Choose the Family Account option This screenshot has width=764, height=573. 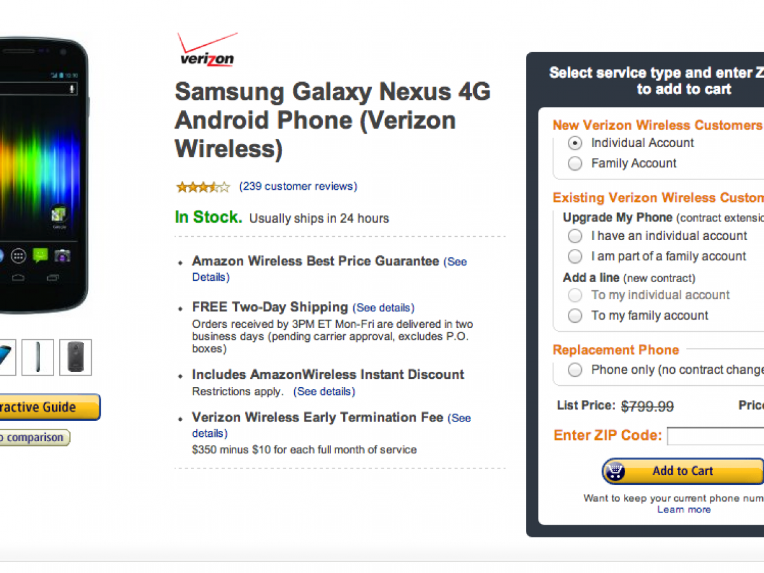575,164
